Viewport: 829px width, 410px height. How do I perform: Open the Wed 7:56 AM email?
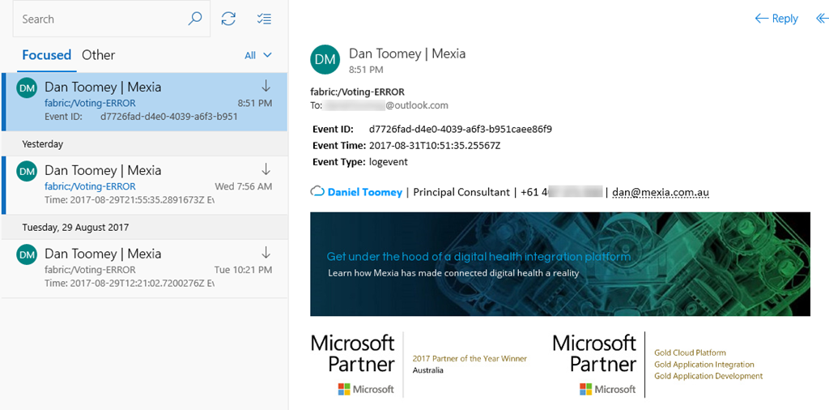146,186
